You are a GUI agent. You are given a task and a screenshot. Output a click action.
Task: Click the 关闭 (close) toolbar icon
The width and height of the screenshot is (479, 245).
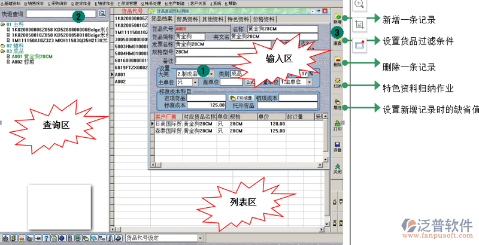coord(337,169)
